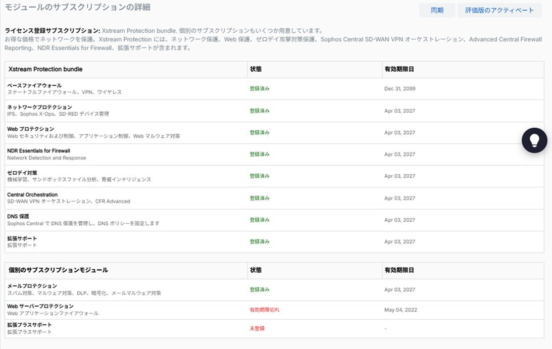This screenshot has width=552, height=349.
Task: Click the red 有効期限切れ status
Action: pos(264,310)
